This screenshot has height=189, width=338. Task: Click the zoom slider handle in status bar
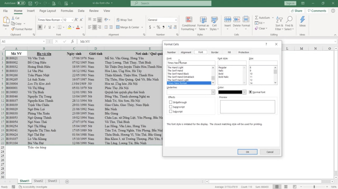click(x=314, y=187)
